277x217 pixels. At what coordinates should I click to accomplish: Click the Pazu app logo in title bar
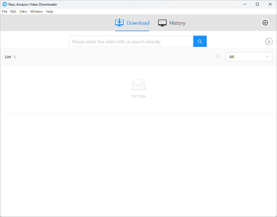[x=4, y=4]
